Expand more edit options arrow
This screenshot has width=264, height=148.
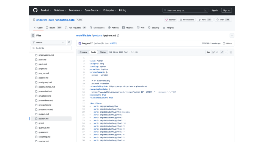click(226, 52)
